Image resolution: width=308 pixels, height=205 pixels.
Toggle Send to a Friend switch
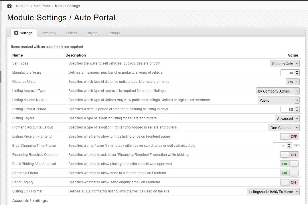(x=289, y=173)
